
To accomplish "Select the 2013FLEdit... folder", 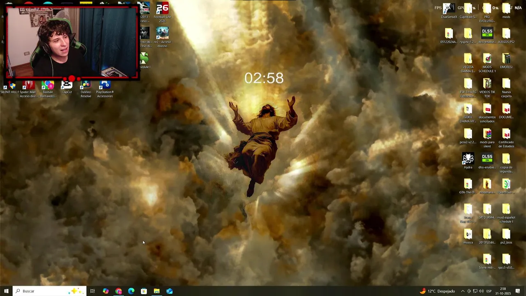I will (487, 237).
